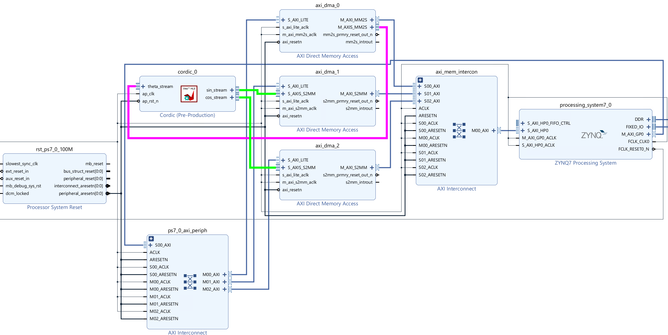Select M_AXI_GP0_ACLK pin on processing_system7_0
The image size is (668, 335).
point(539,138)
